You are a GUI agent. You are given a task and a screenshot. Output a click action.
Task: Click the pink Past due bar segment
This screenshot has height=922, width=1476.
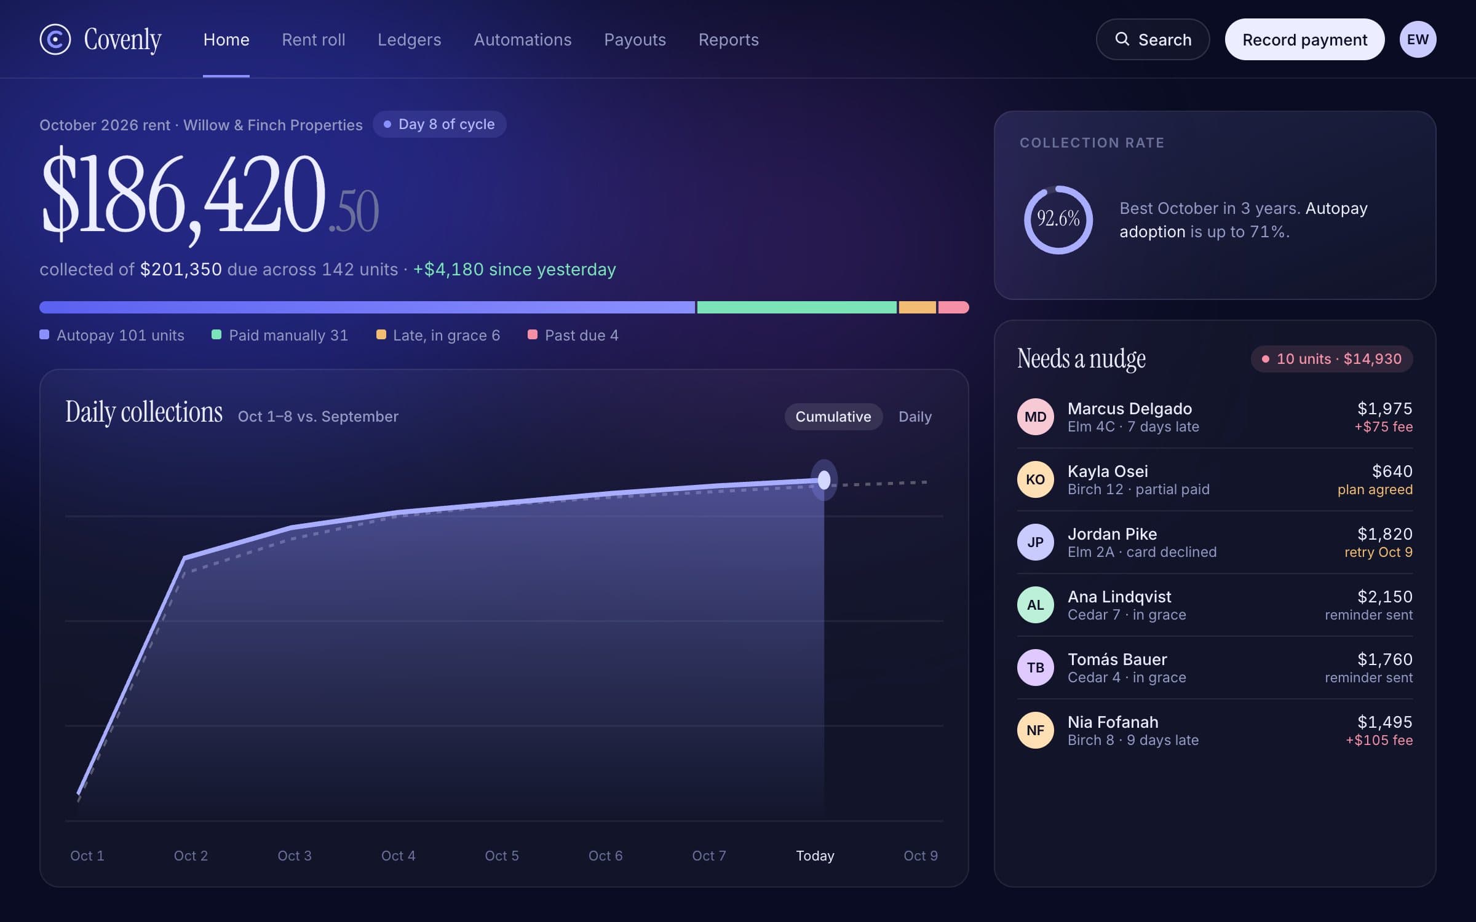pos(953,307)
